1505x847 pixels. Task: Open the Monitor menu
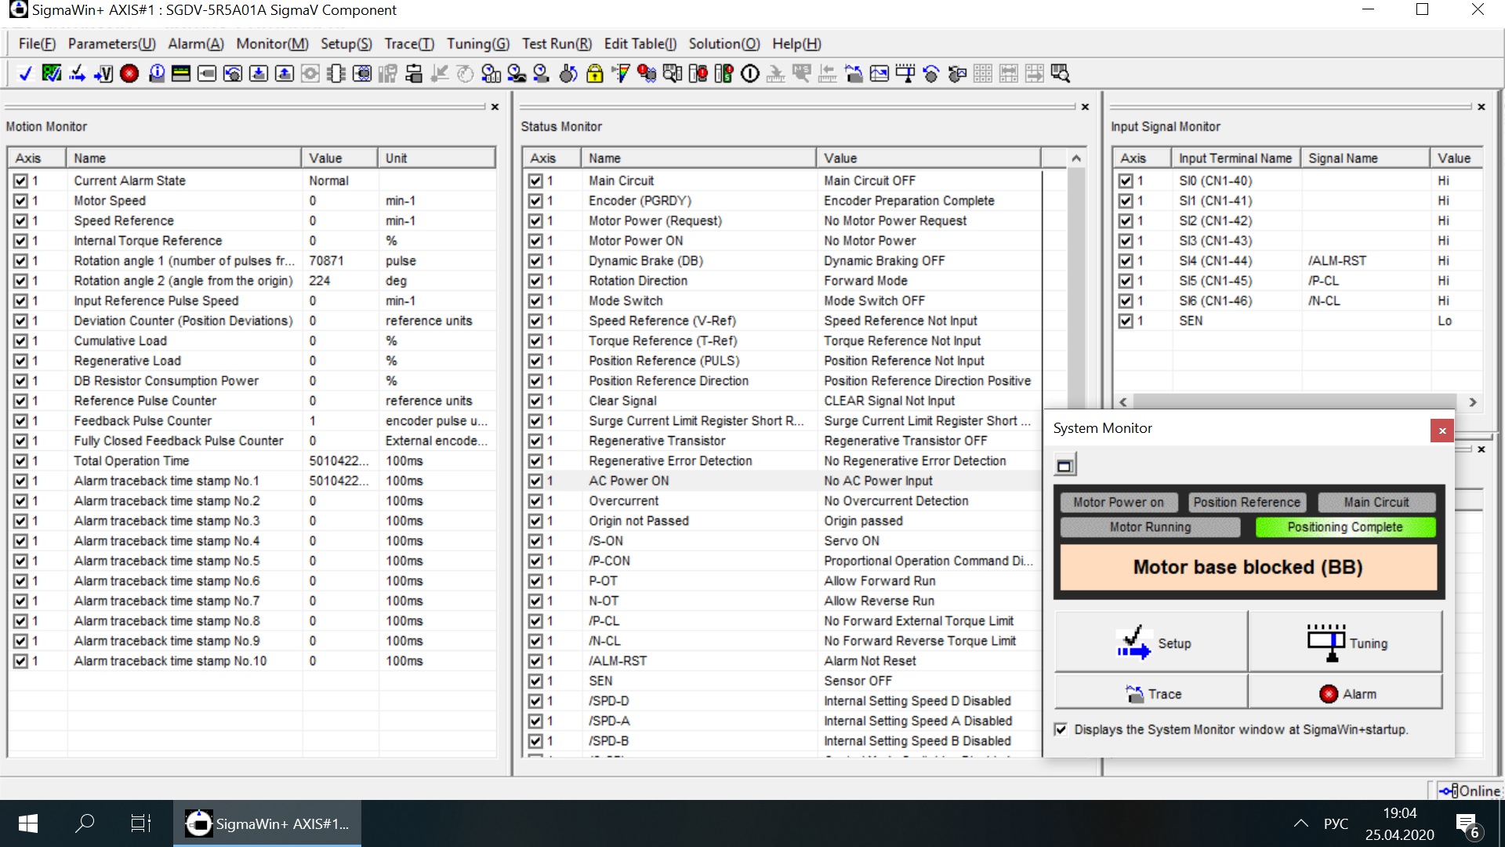[x=272, y=44]
